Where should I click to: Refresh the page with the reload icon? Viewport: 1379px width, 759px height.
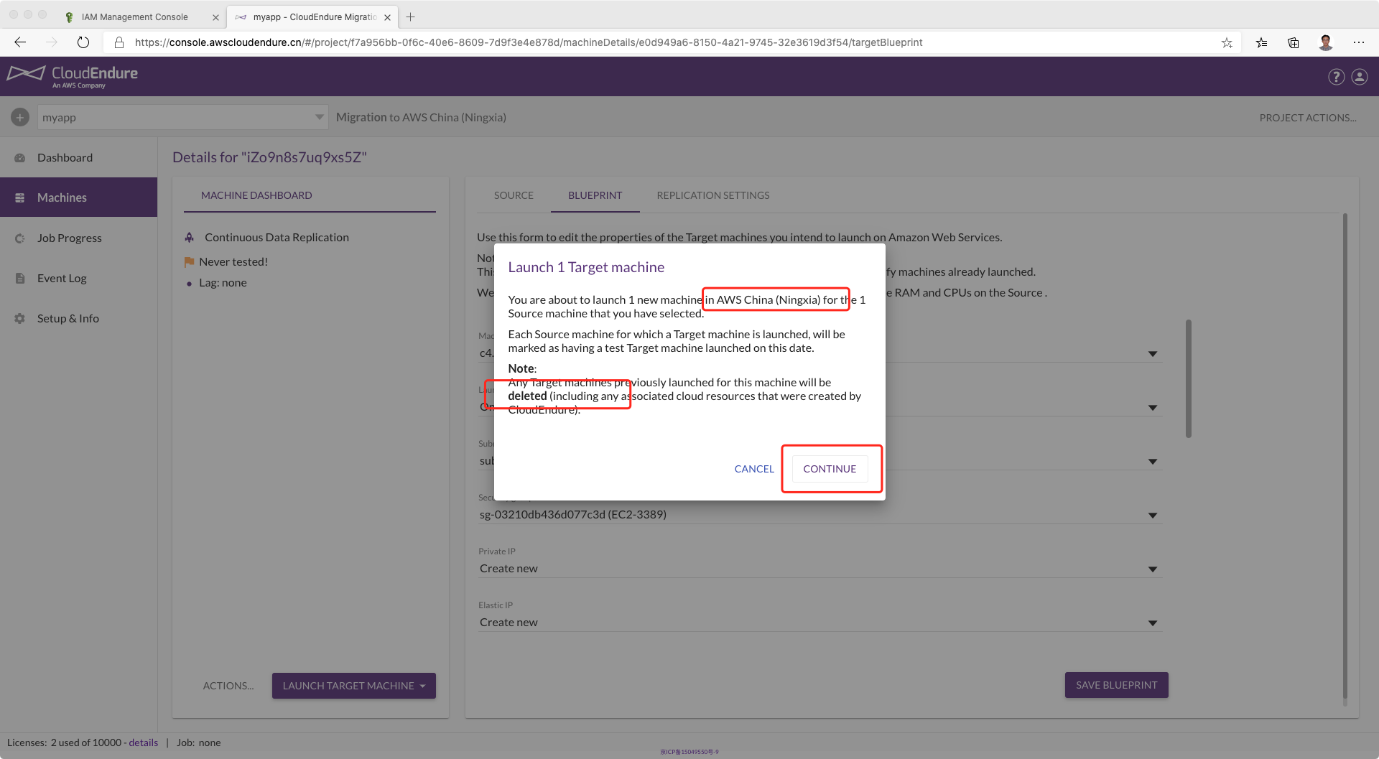83,42
